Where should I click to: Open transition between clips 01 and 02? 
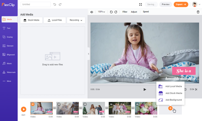55,108
